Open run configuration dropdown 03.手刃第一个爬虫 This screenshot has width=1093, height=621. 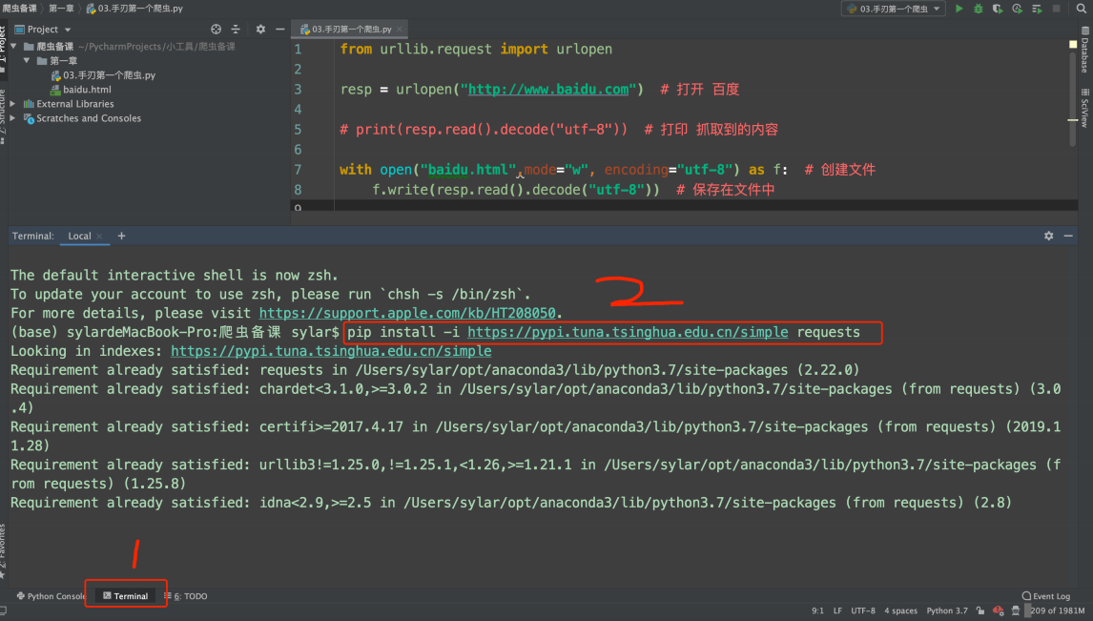pos(893,9)
